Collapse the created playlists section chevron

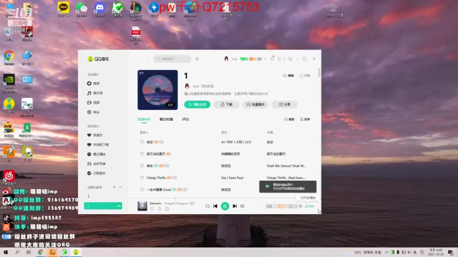[x=120, y=187]
